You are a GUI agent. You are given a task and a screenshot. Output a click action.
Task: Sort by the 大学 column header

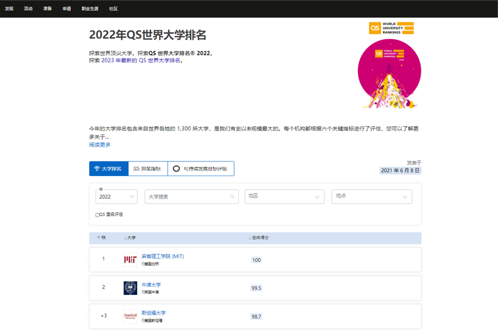coord(130,237)
